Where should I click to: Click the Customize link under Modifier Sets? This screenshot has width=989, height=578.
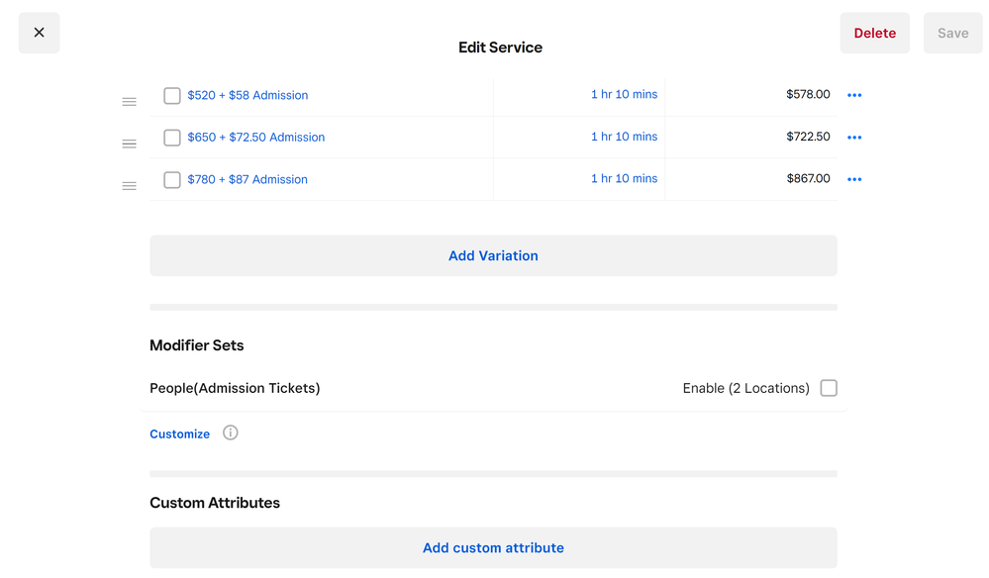point(180,433)
